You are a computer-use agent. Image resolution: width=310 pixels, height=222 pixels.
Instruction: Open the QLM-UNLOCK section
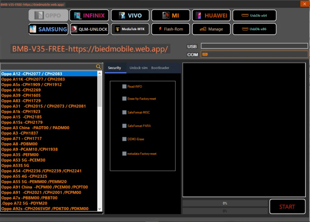pos(89,29)
